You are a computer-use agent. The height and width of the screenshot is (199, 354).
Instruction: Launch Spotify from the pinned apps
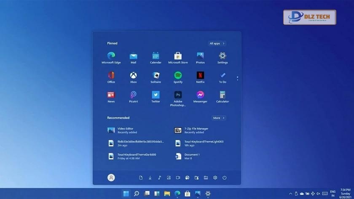pos(178,75)
